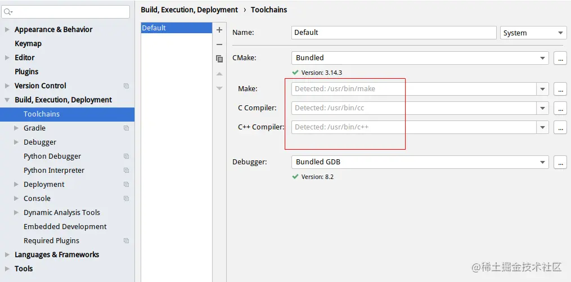Click project-level icon beside Deployment
Screen dimensions: 571x282
126,185
